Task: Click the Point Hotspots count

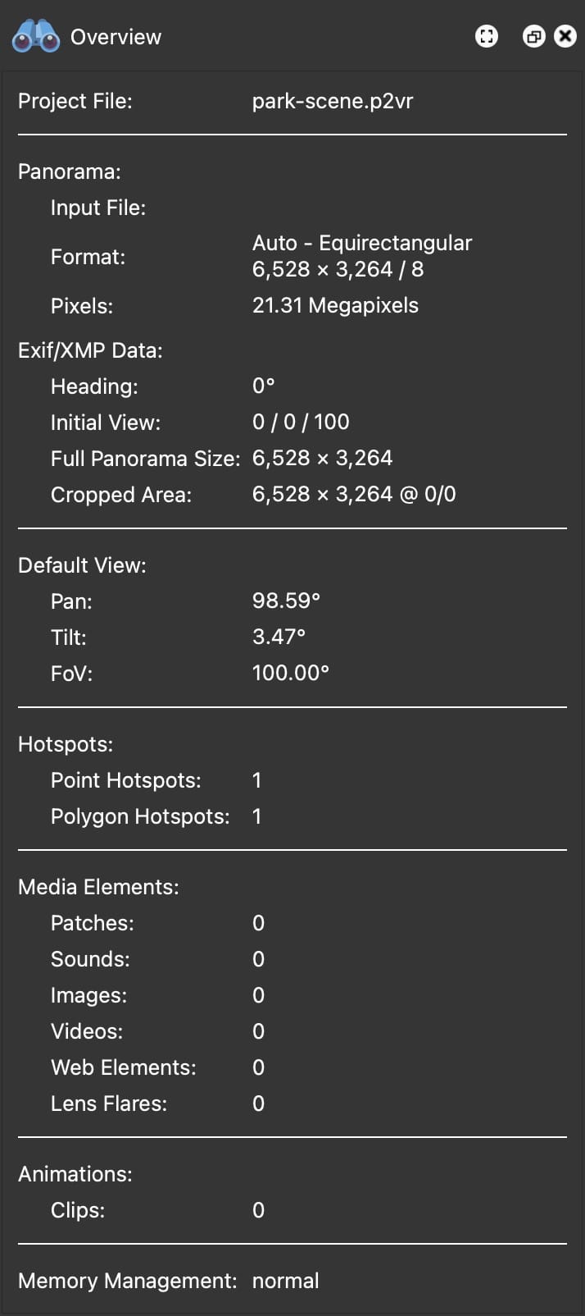Action: (257, 780)
